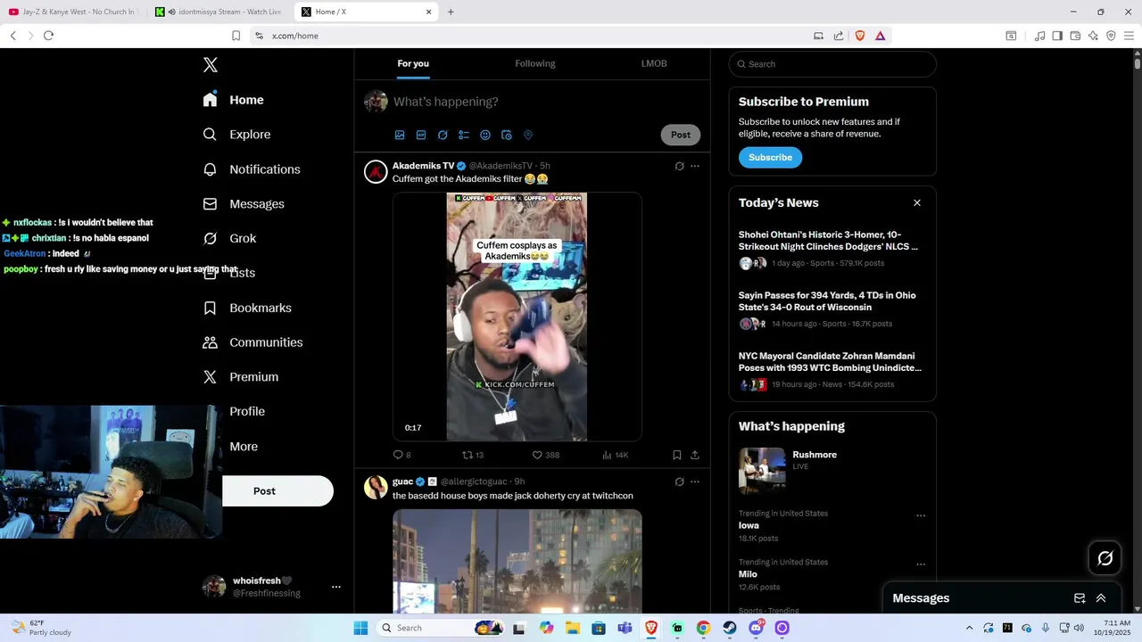Toggle the browser sidebar panel
Screen dimensions: 1142x642
coord(1057,36)
